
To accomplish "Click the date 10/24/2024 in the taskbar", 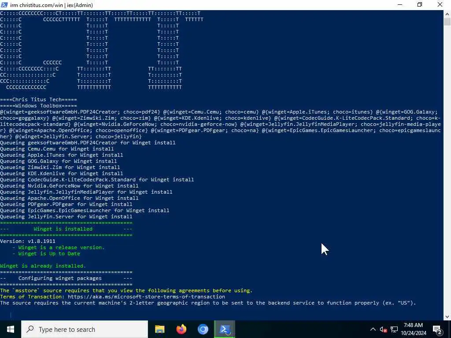I will tap(413, 333).
